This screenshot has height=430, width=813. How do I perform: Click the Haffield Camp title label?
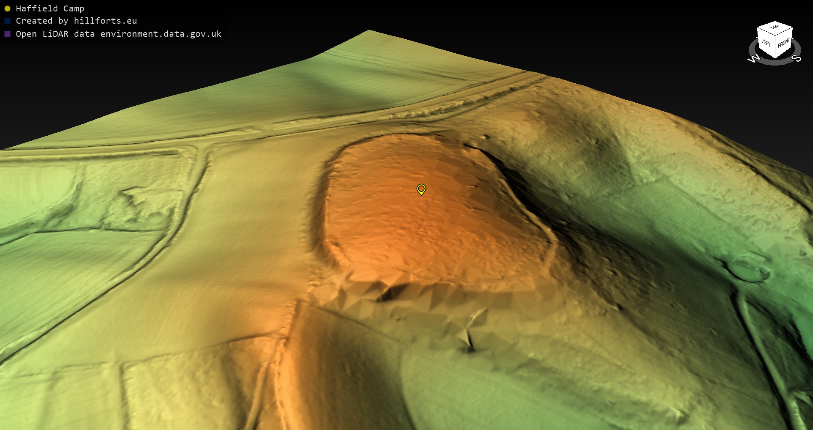pyautogui.click(x=50, y=8)
